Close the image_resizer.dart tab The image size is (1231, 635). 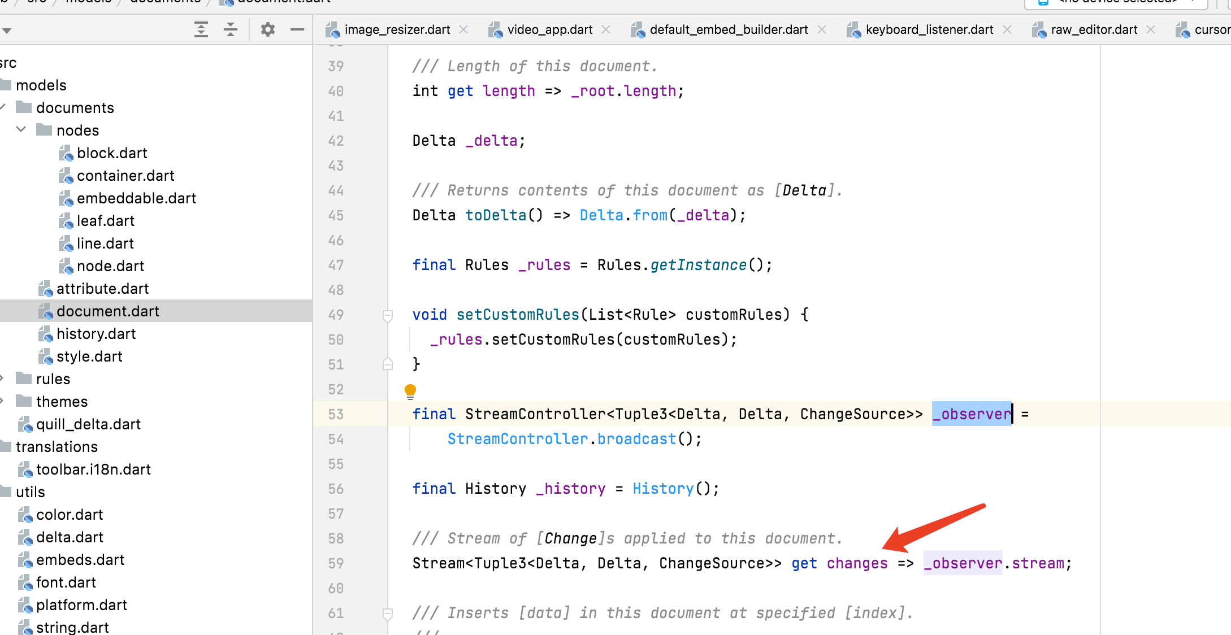point(463,29)
